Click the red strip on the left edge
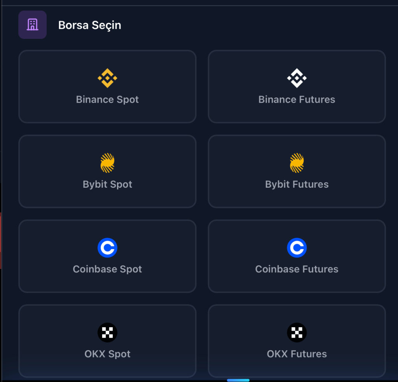 (x=1, y=241)
